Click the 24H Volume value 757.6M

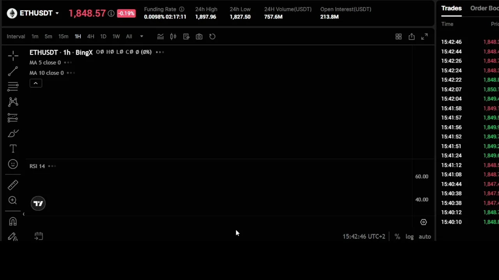click(273, 17)
